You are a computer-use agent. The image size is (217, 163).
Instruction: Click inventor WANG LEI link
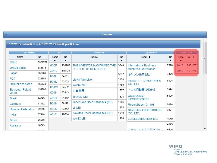79,119
